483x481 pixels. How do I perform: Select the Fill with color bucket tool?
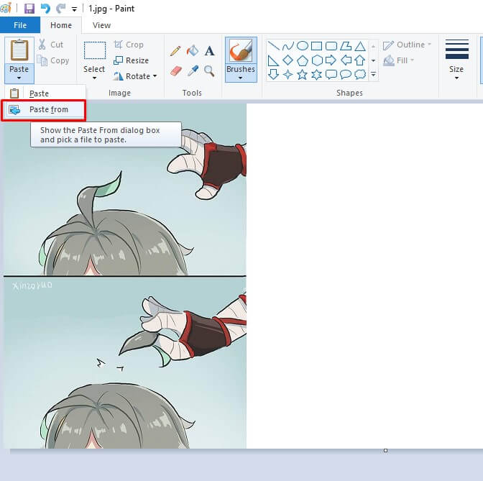point(193,50)
